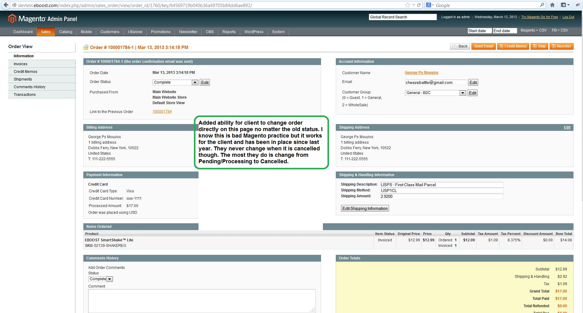Open the System menu
This screenshot has height=313, width=583.
pyautogui.click(x=278, y=32)
